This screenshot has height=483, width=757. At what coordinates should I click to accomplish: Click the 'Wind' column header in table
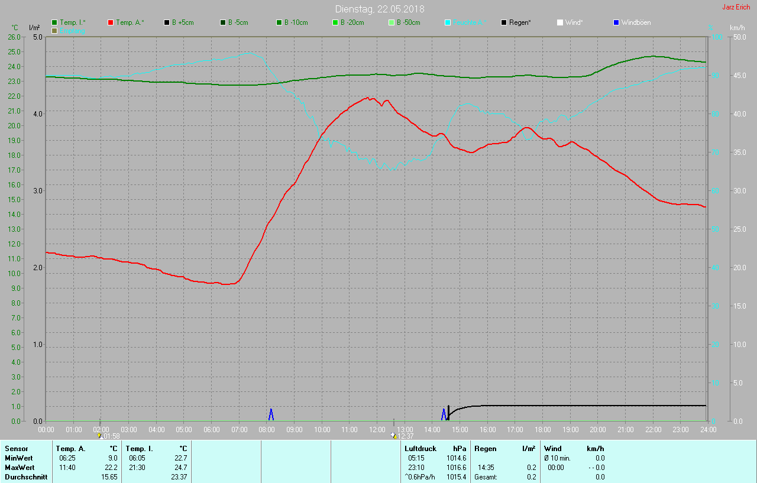(x=553, y=449)
